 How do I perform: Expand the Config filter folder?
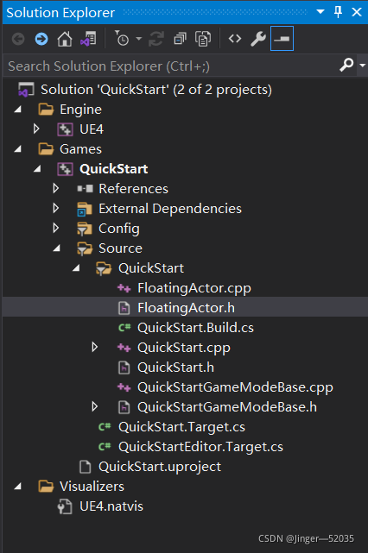pyautogui.click(x=56, y=228)
